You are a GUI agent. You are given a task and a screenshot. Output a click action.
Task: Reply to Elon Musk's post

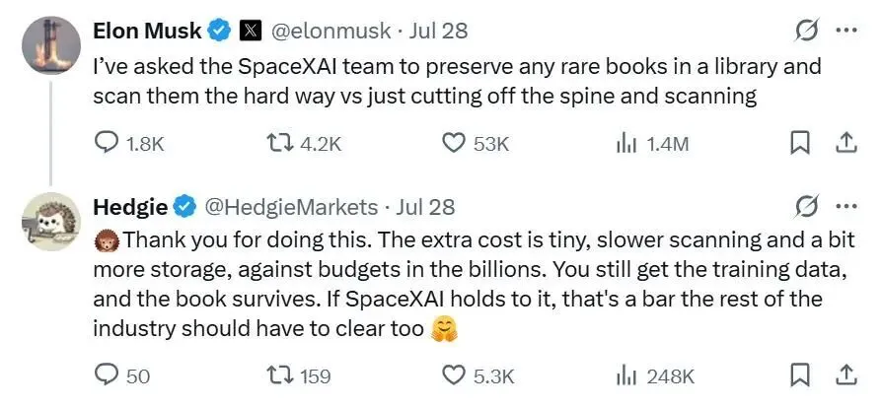[129, 145]
